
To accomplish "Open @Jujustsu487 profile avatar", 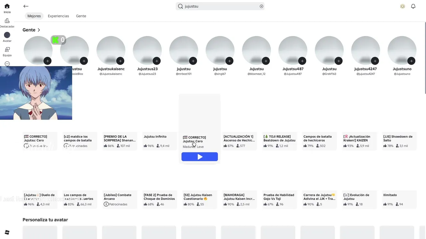I will (293, 50).
